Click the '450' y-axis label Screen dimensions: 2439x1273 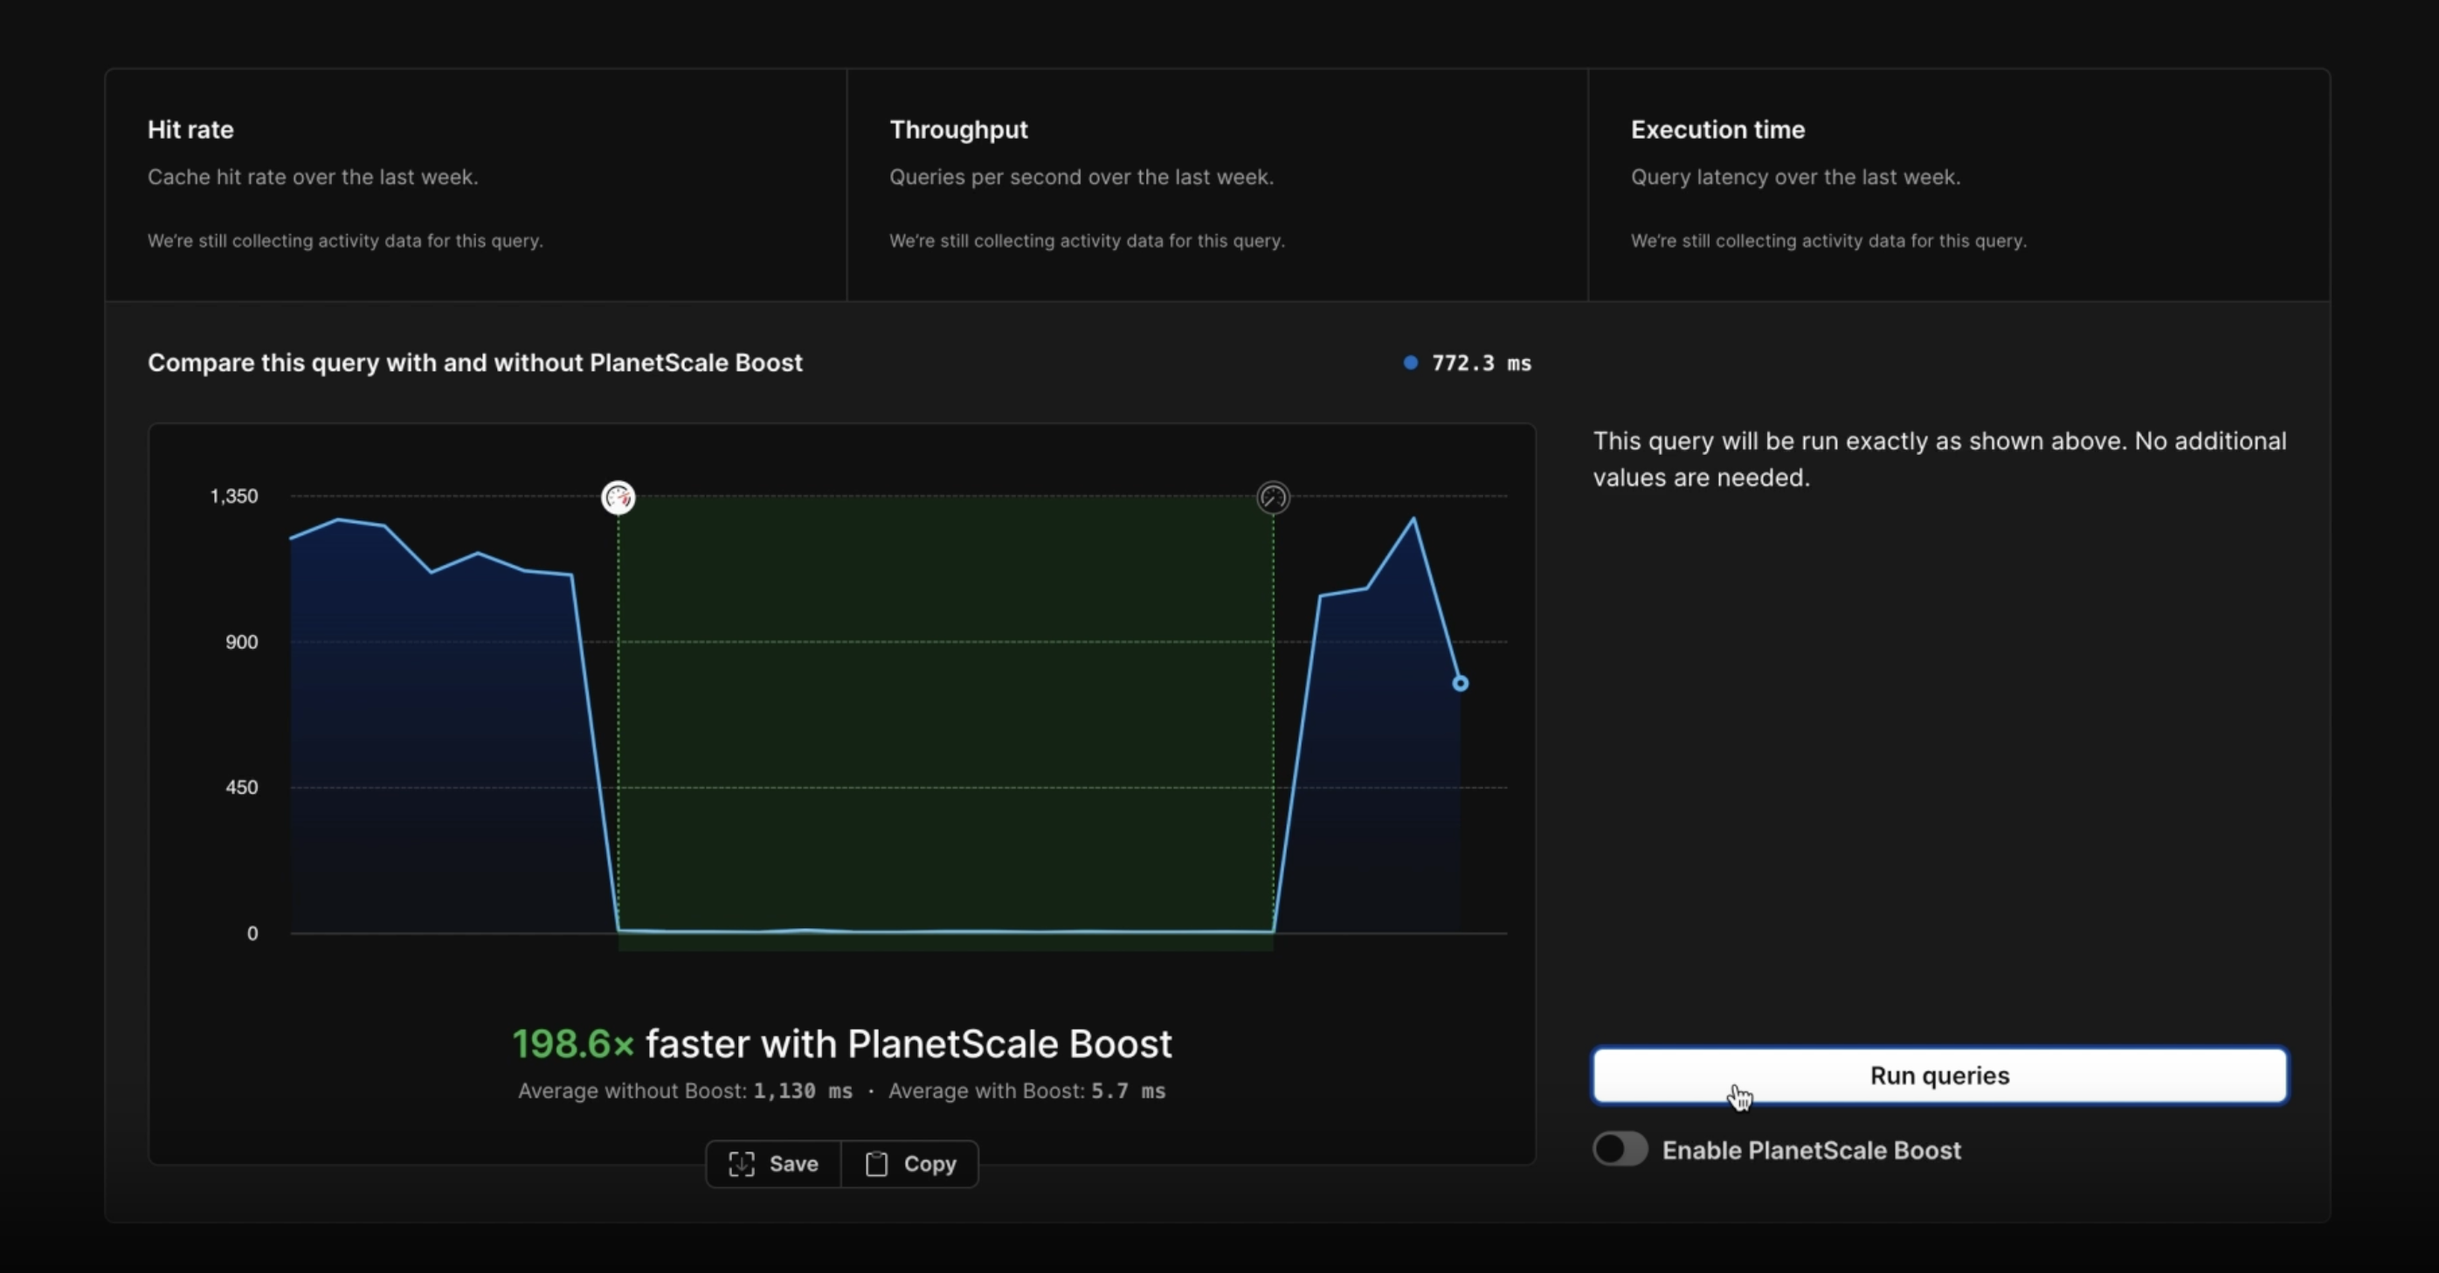point(241,788)
